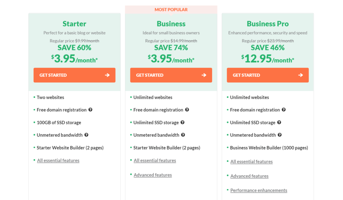The height and width of the screenshot is (200, 343).
Task: Open All essential features under Business
Action: tap(155, 160)
